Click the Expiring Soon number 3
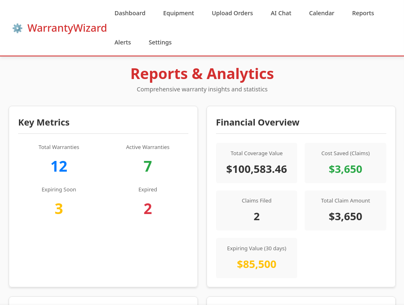This screenshot has height=305, width=404. pos(59,209)
